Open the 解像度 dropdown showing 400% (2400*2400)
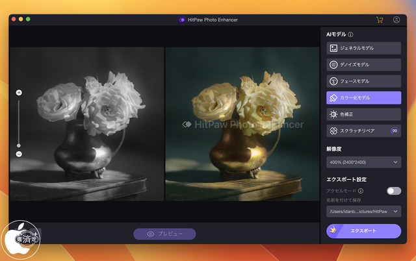The image size is (416, 261). coord(363,162)
